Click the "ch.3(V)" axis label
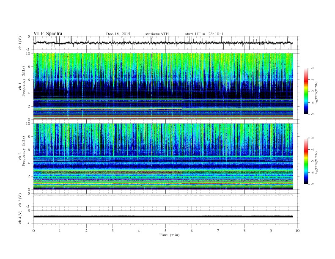Screen dimensions: 335x259 20,200
